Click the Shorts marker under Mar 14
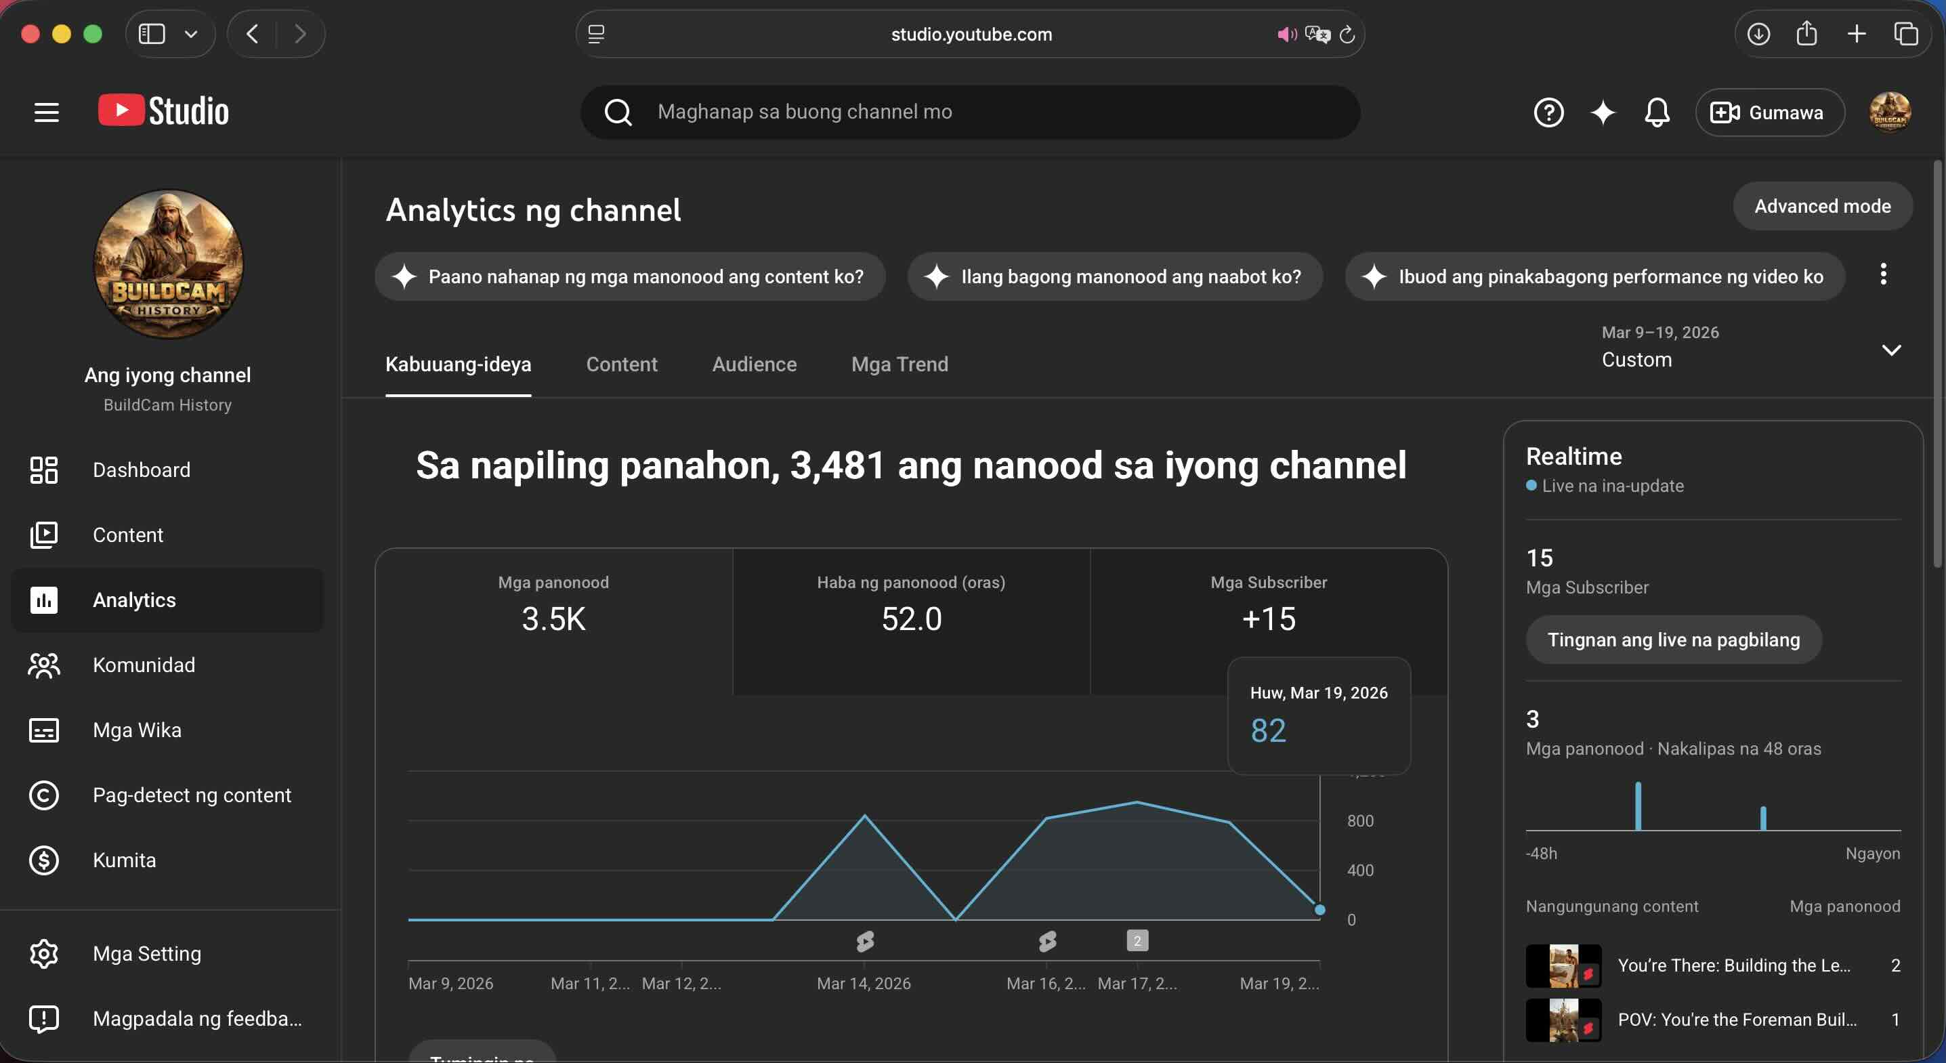The width and height of the screenshot is (1946, 1063). 865,940
